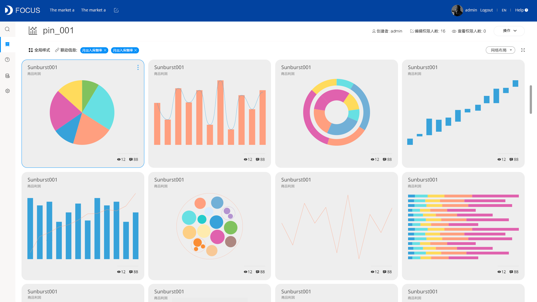
Task: Click the FOCUS logo
Action: coord(22,10)
